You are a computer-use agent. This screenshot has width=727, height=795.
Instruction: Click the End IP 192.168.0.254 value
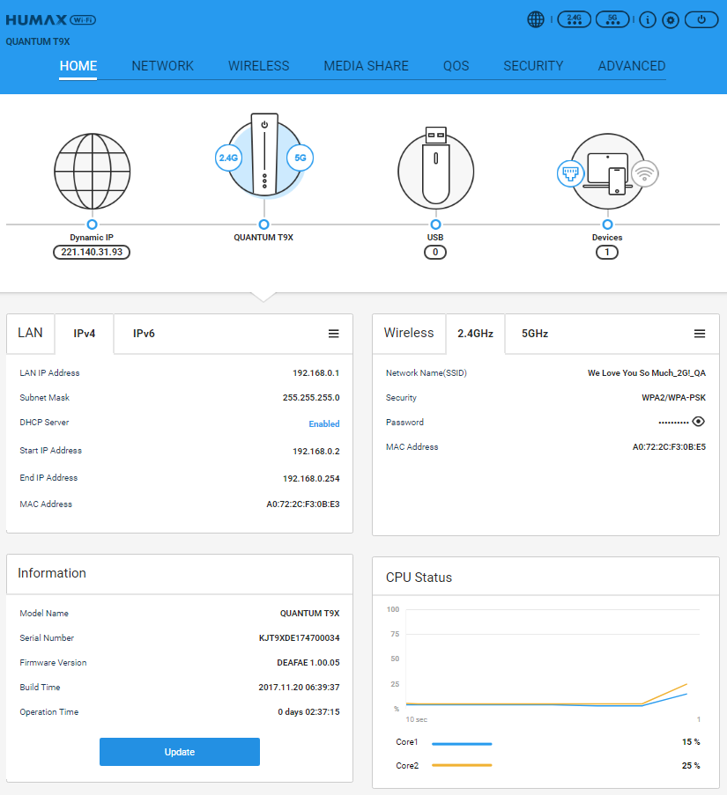point(311,479)
